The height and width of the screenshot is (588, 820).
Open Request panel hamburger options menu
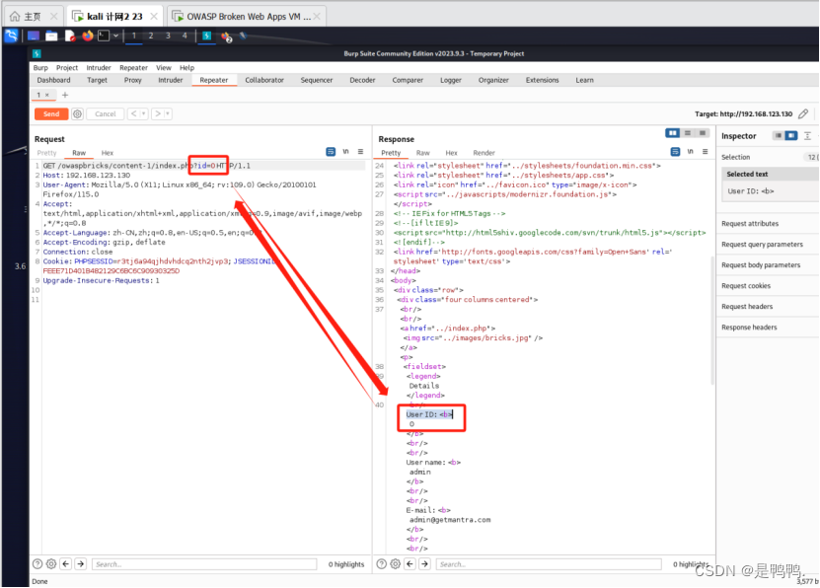[x=360, y=152]
